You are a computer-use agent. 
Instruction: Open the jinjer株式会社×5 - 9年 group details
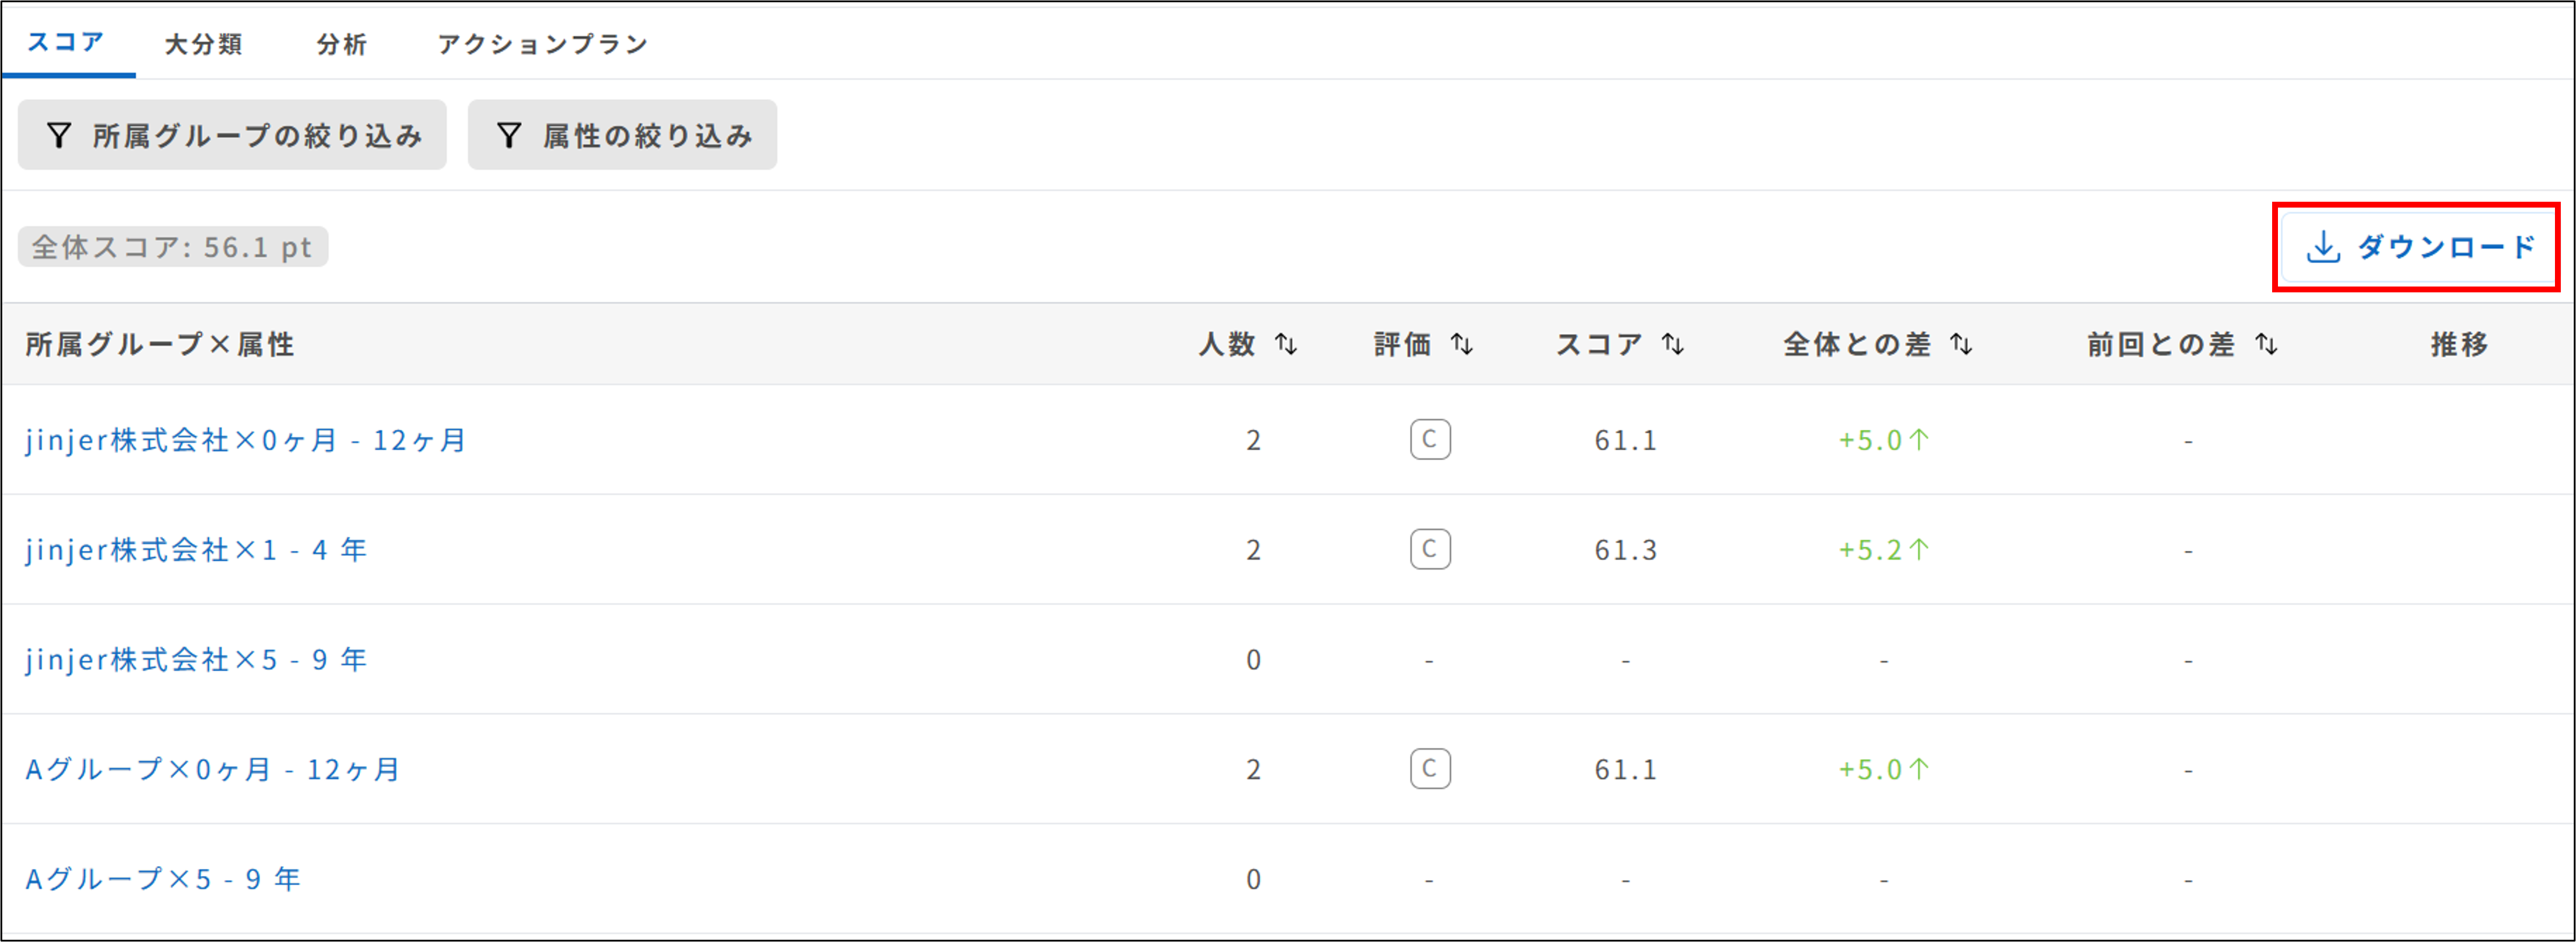[196, 659]
